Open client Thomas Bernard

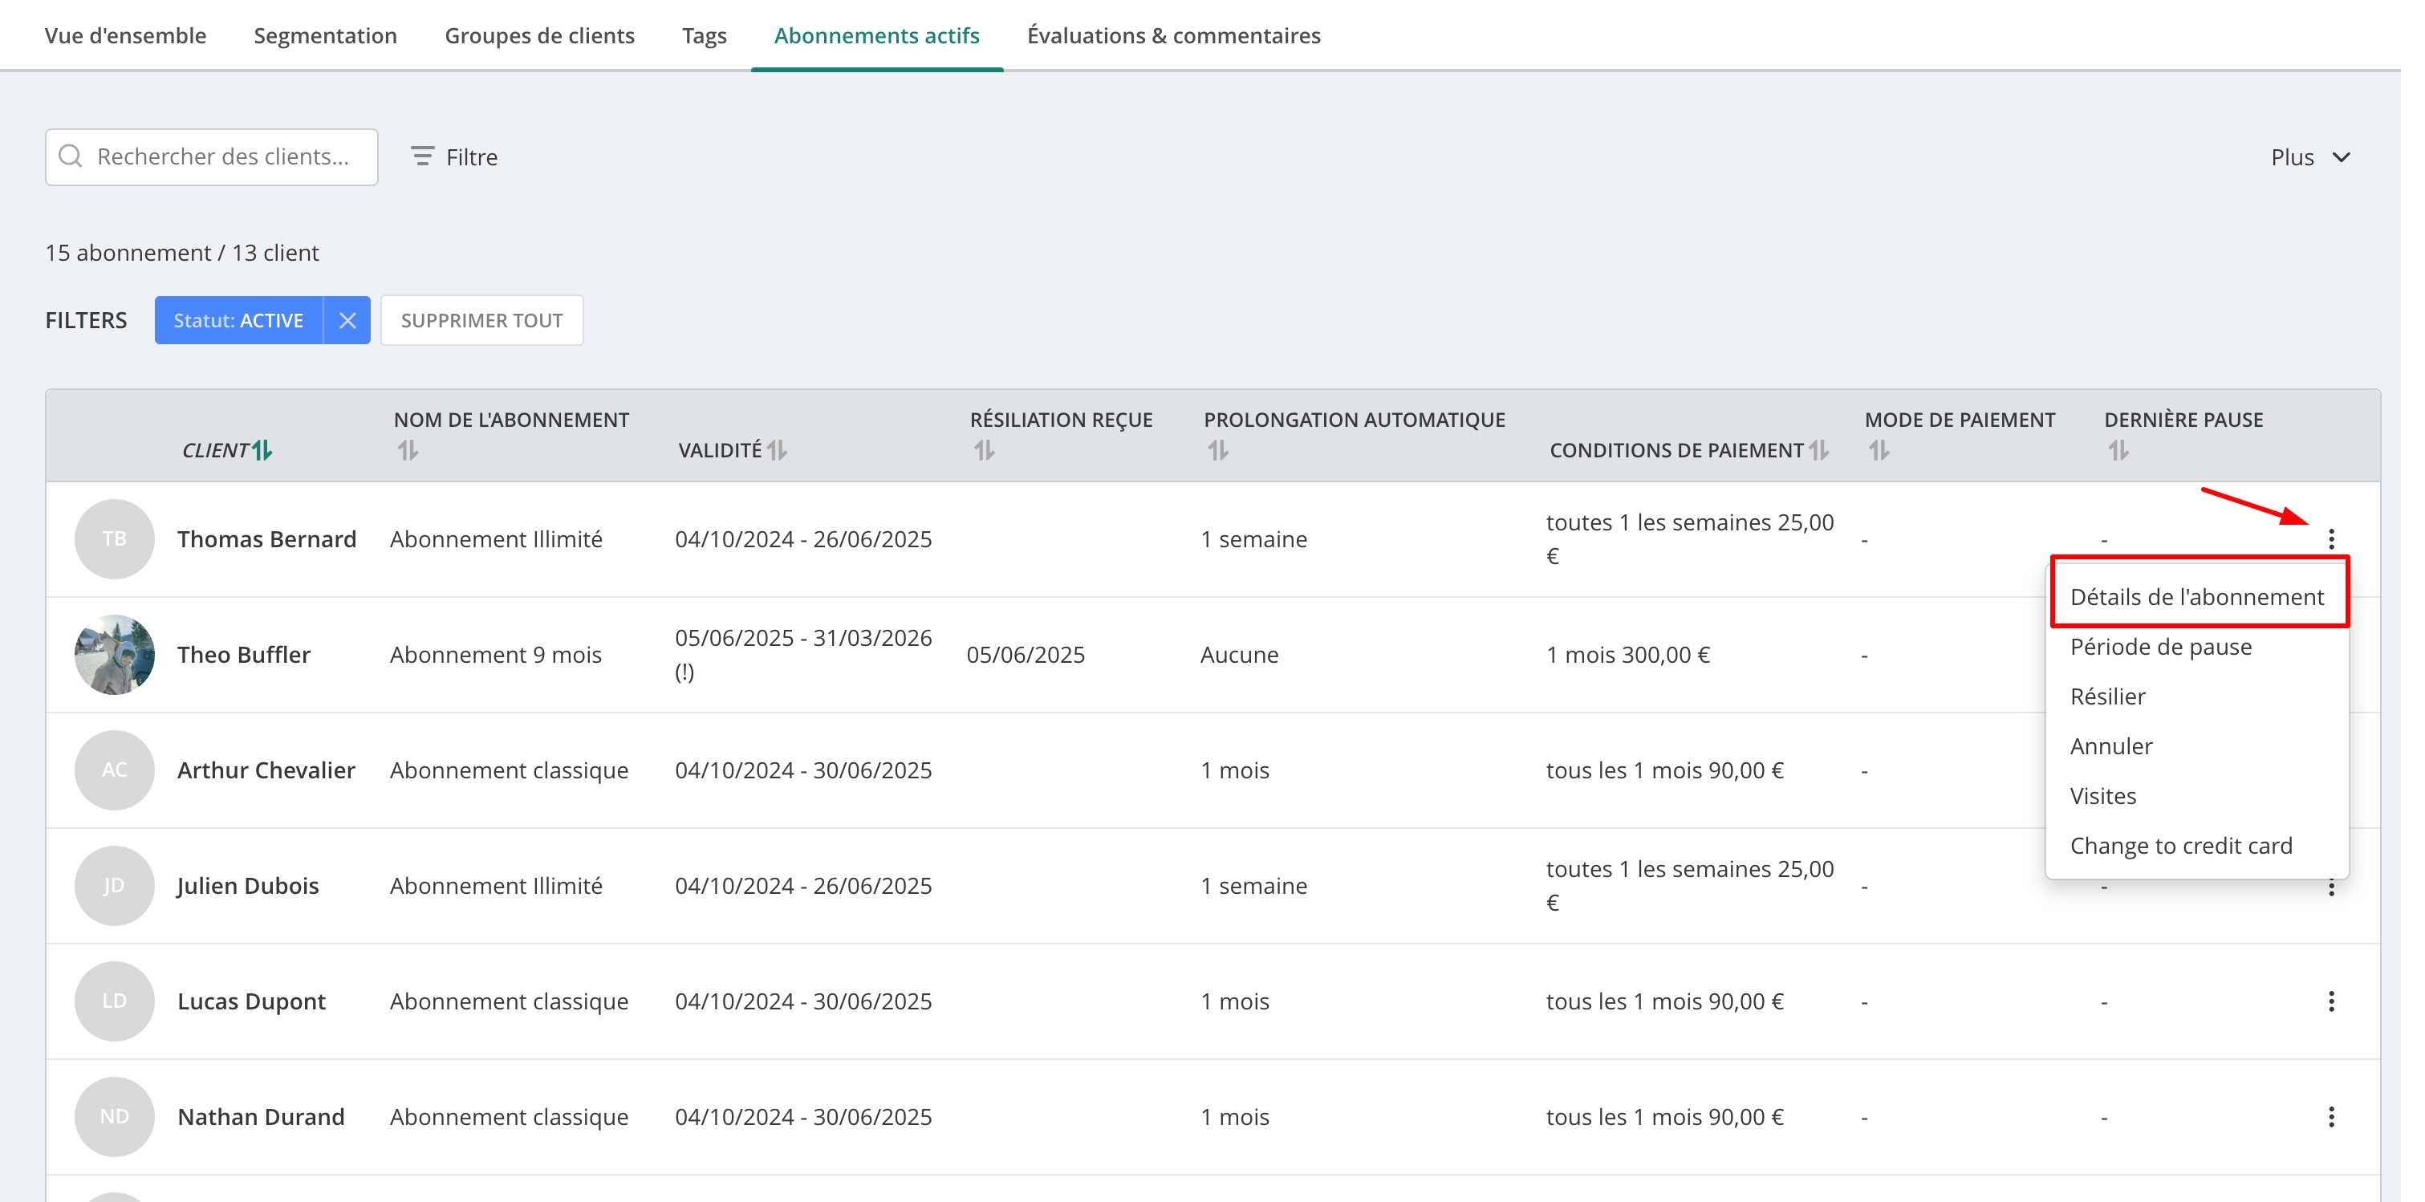click(266, 539)
